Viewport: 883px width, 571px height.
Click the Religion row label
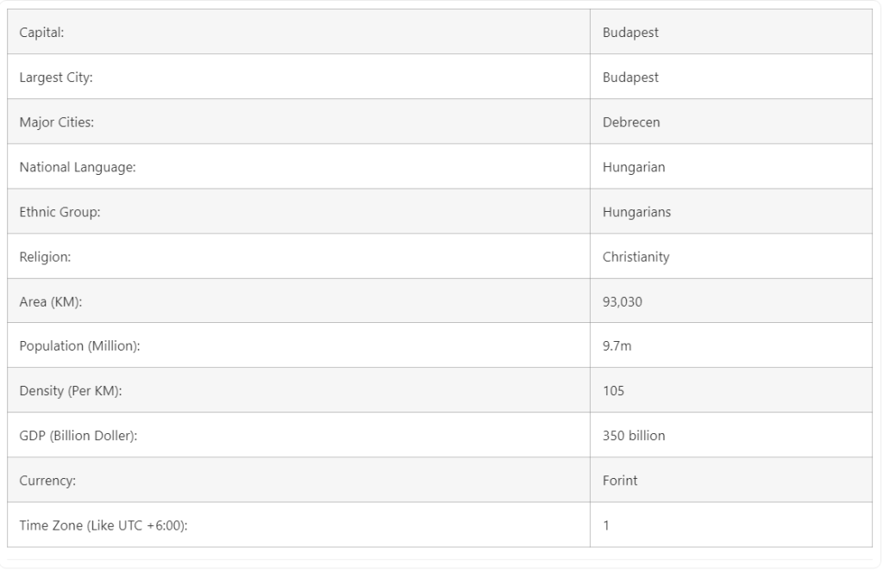[45, 257]
